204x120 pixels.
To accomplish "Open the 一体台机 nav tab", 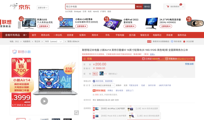I will pyautogui.click(x=58, y=35).
